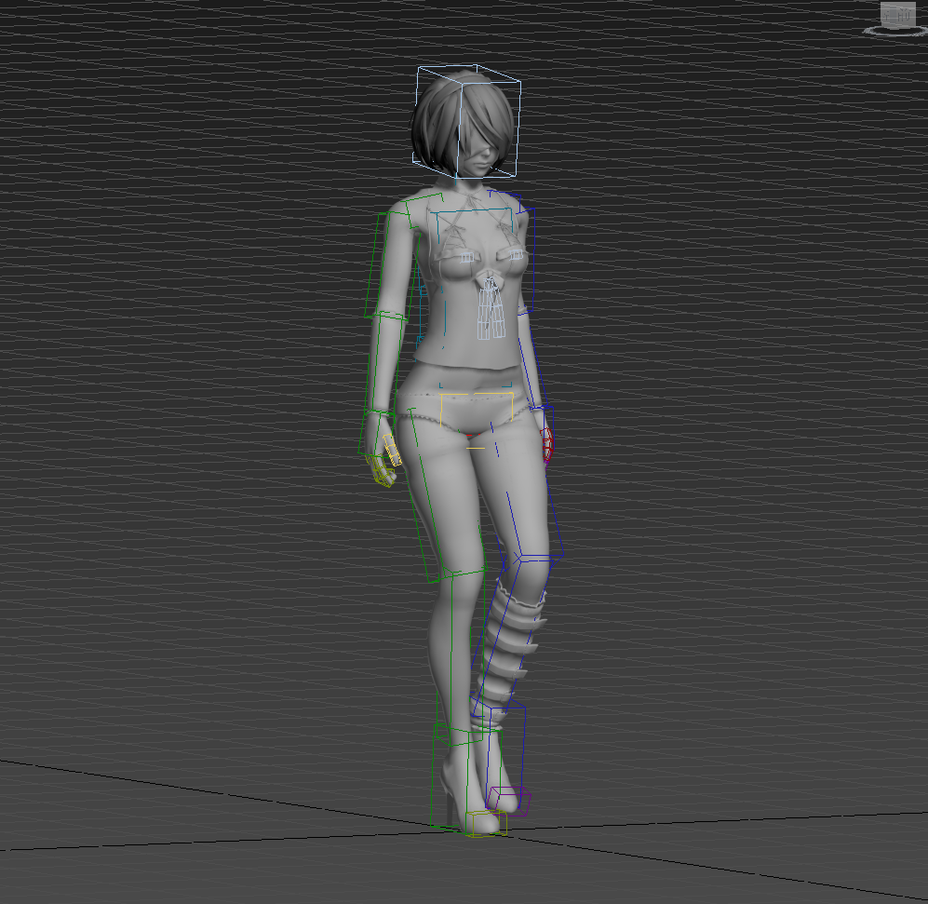Select the hanging ribbon bones on chest

[x=491, y=308]
